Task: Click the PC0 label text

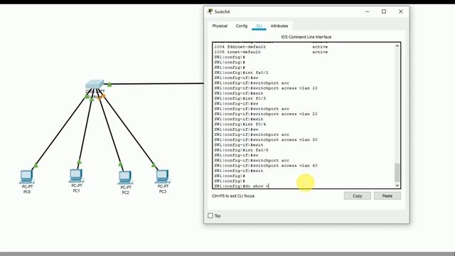Action: (27, 192)
